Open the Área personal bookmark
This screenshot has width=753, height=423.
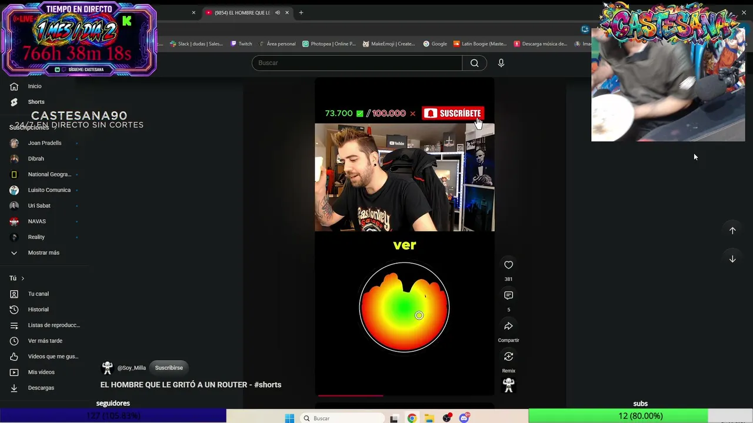277,43
